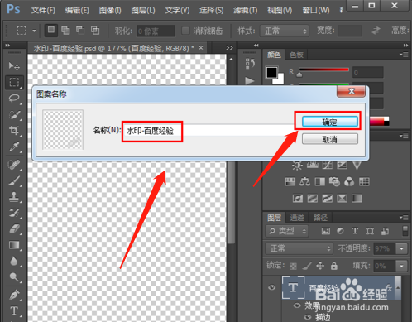Switch to the 通道 tab
The width and height of the screenshot is (412, 322).
point(297,218)
